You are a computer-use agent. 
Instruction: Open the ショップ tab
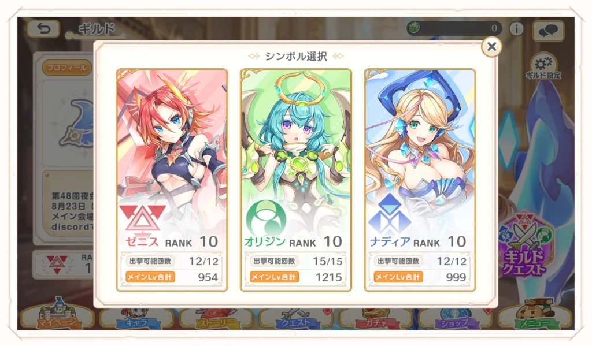coord(454,319)
